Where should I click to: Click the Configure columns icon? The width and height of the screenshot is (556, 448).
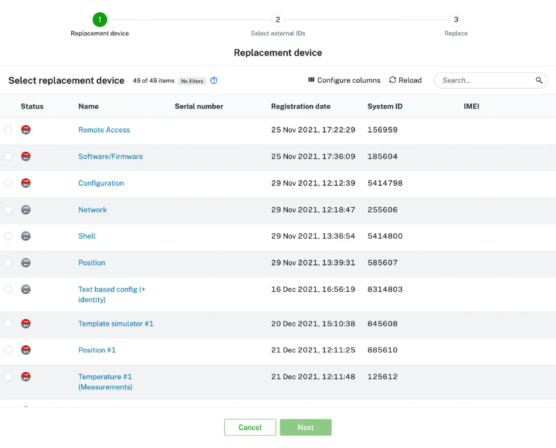point(311,80)
